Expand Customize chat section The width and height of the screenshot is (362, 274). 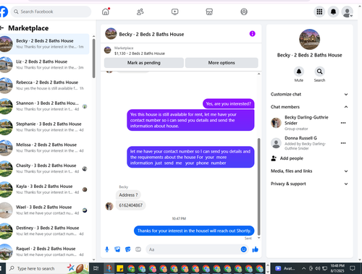tap(309, 94)
